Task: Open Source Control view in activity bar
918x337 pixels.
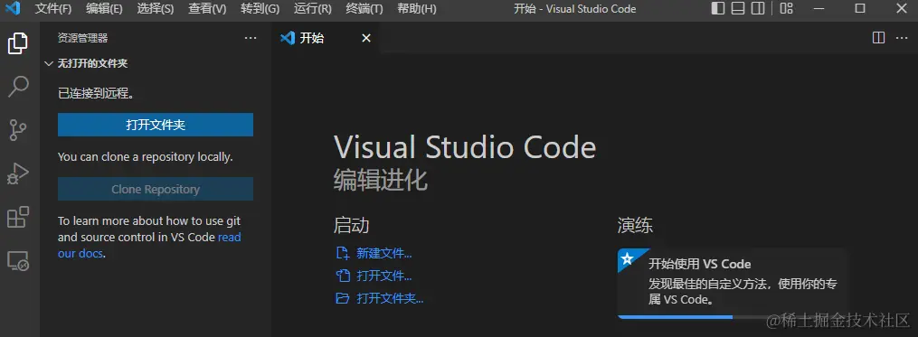Action: click(17, 130)
